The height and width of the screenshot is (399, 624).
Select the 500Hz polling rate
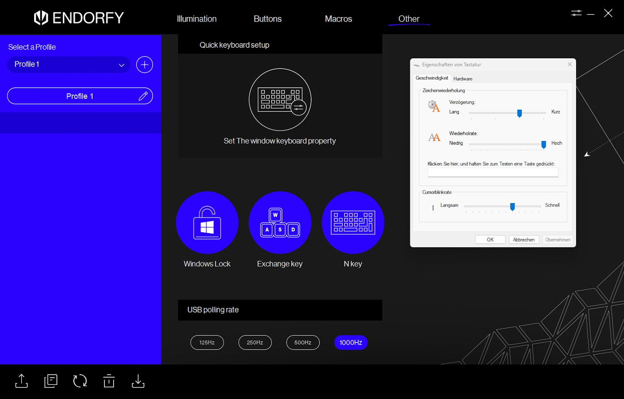click(303, 342)
